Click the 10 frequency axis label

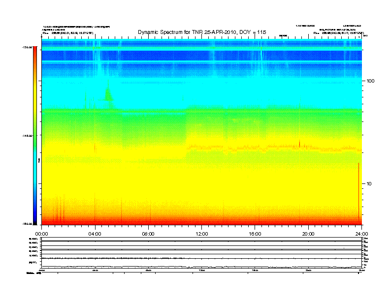(x=369, y=184)
